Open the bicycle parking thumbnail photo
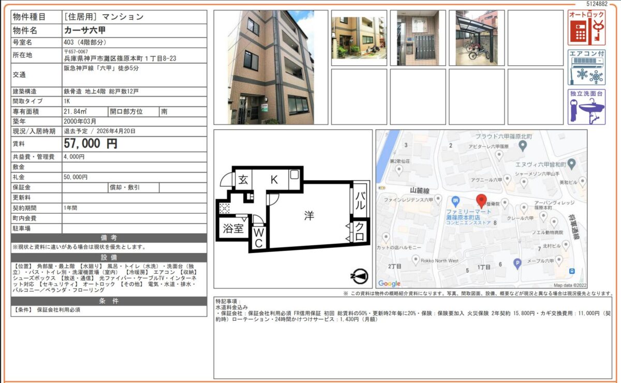 tap(477, 38)
